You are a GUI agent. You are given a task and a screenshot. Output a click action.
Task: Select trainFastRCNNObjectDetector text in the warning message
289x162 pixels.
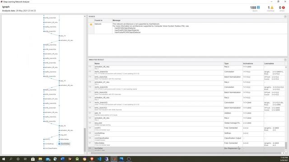(x=127, y=30)
